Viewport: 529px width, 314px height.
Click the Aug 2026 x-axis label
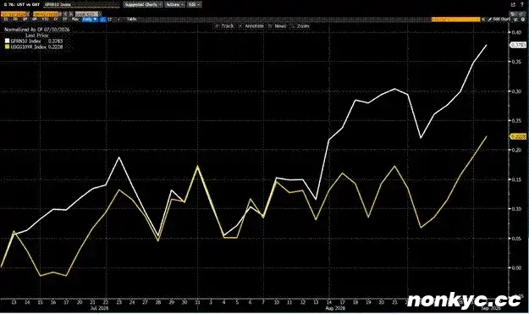pyautogui.click(x=335, y=308)
